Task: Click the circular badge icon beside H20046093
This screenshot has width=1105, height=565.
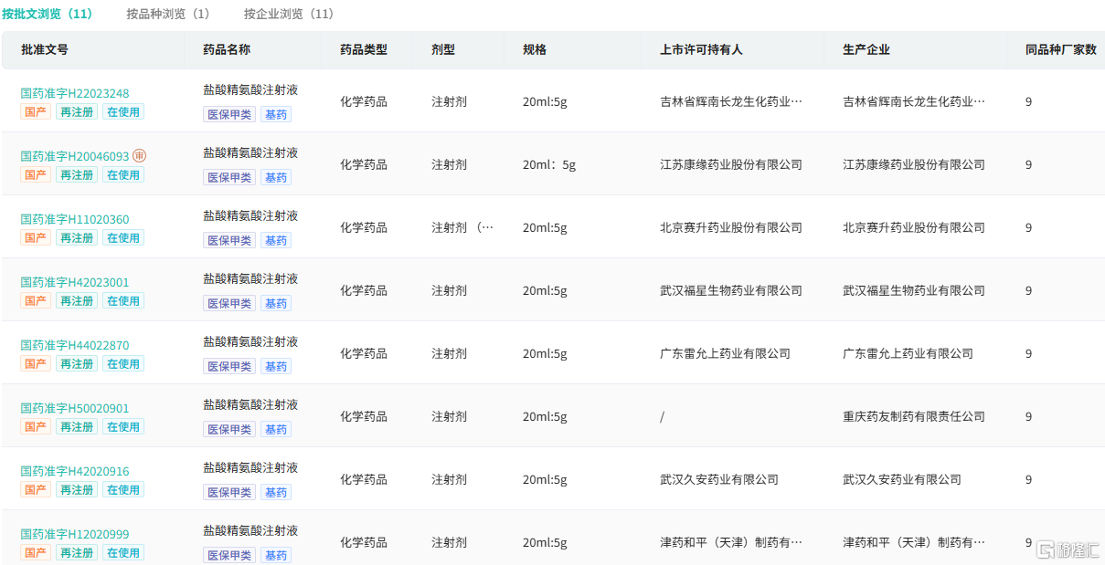Action: pyautogui.click(x=140, y=156)
